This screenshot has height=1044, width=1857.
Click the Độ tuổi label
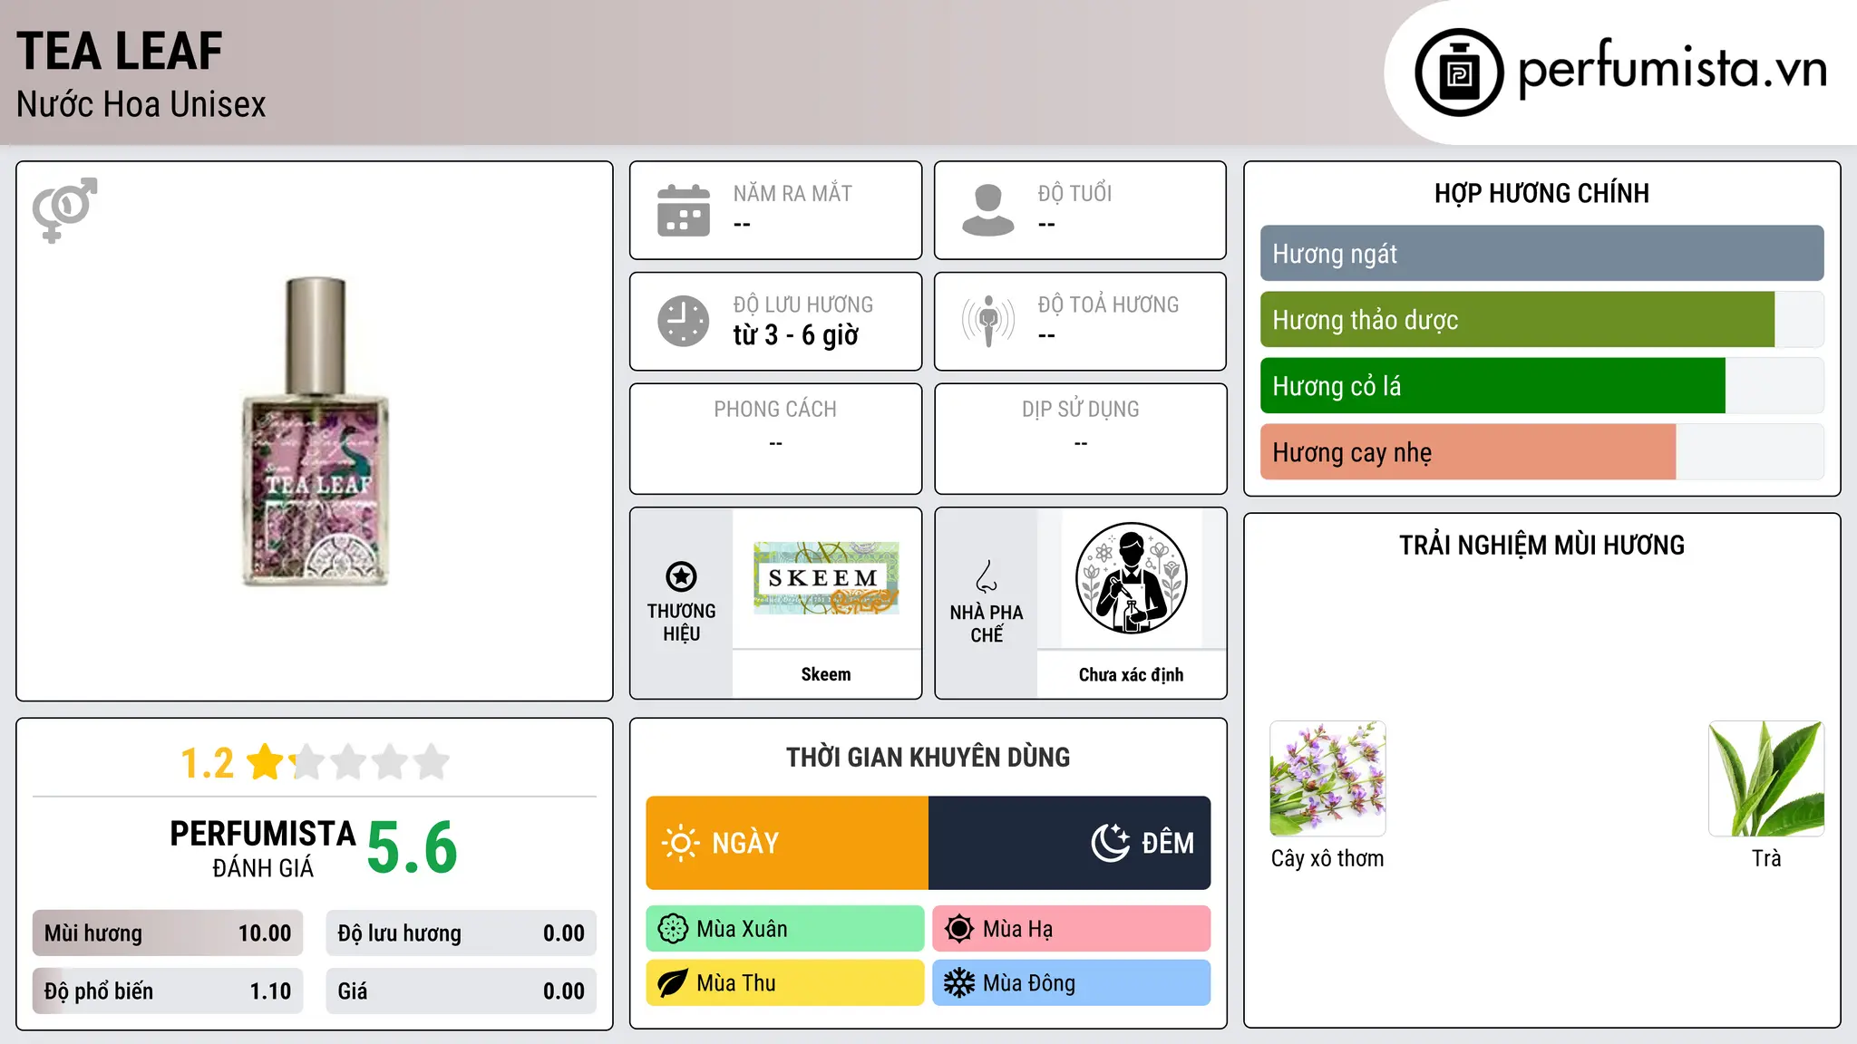1074,193
